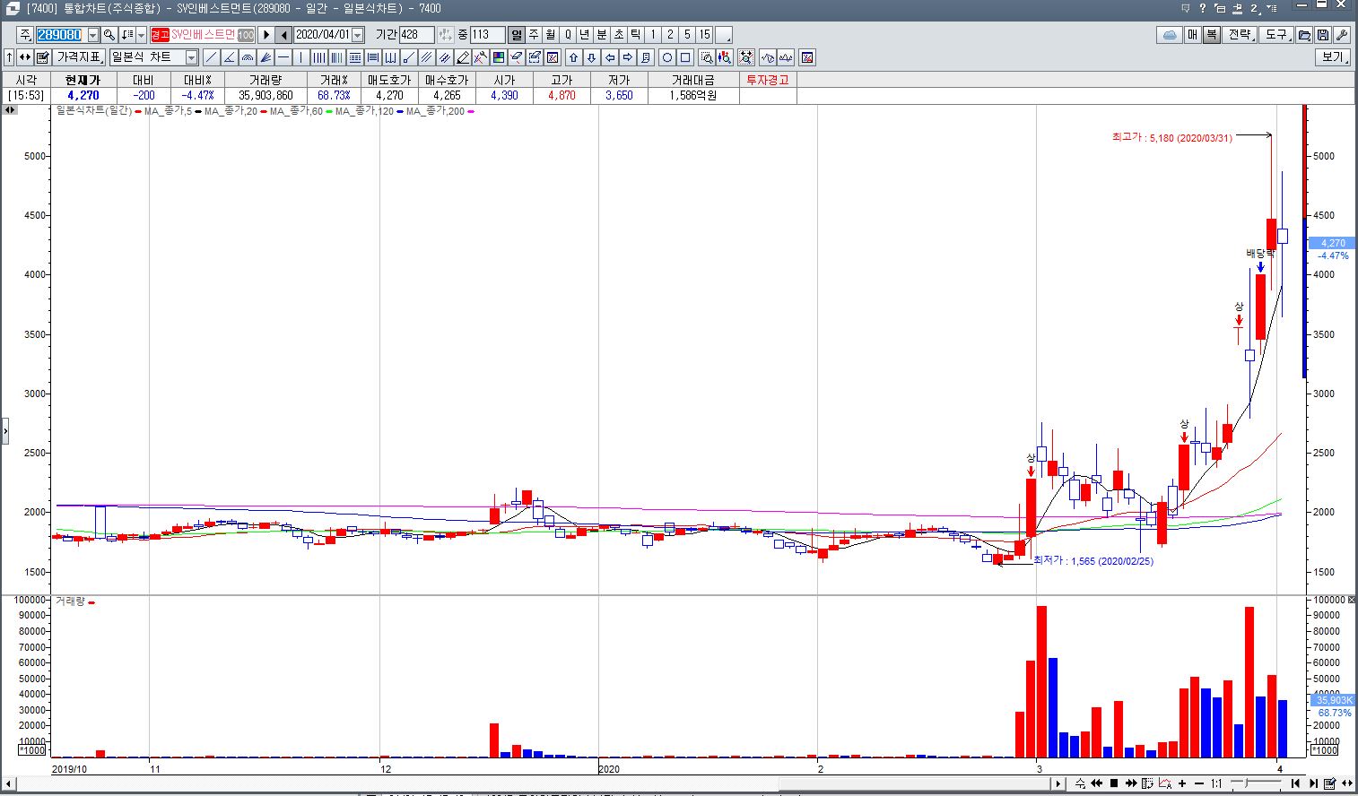
Task: Click the chart zoom out minus icon
Action: click(1199, 783)
